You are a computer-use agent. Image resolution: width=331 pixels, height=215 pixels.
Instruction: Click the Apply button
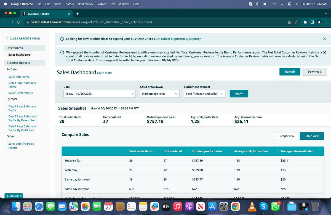point(239,94)
